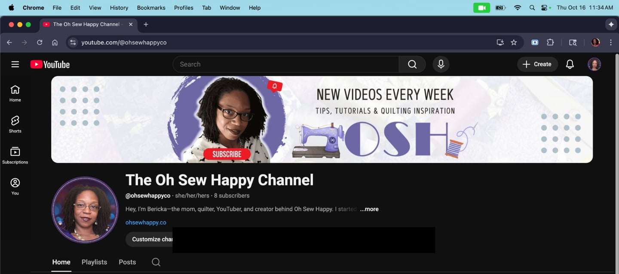
Task: Bookmark this page with the star
Action: 514,42
